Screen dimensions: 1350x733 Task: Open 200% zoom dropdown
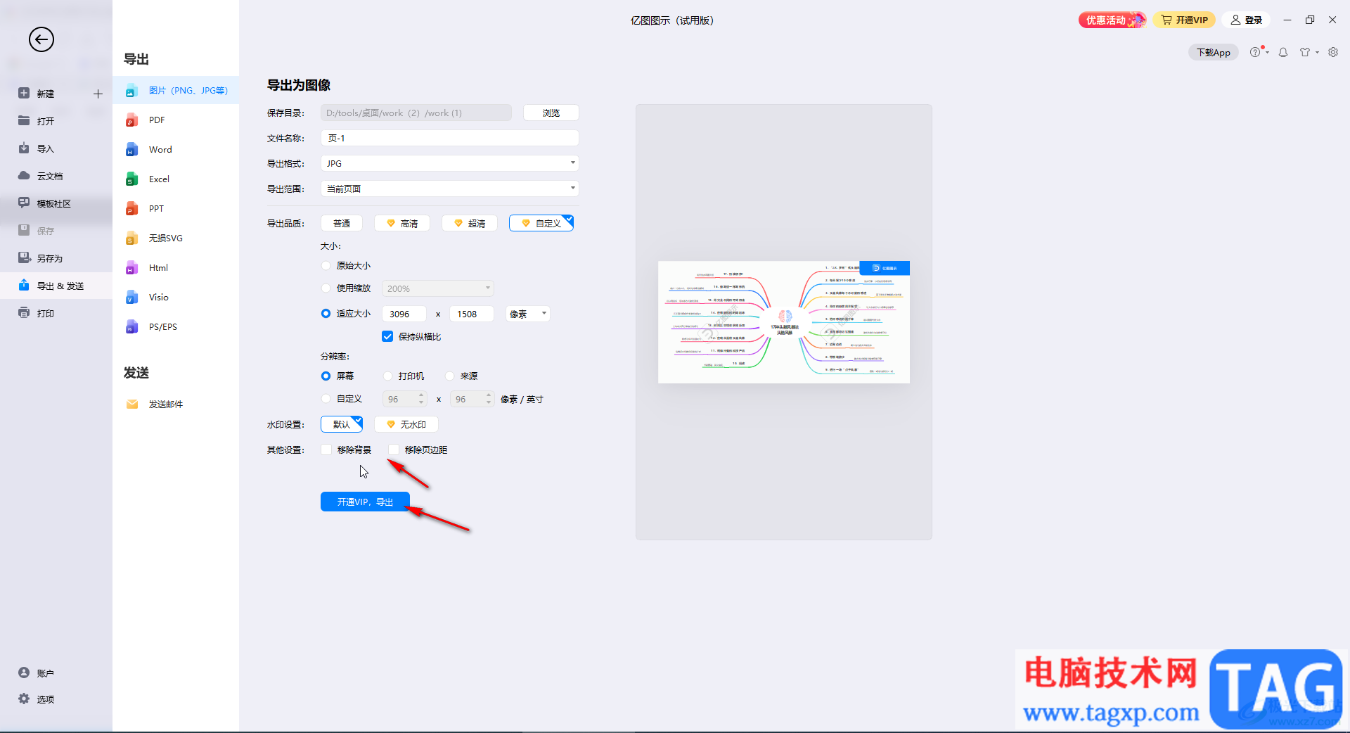[438, 288]
